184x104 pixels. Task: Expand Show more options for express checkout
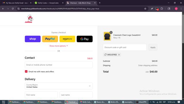pos(59,46)
